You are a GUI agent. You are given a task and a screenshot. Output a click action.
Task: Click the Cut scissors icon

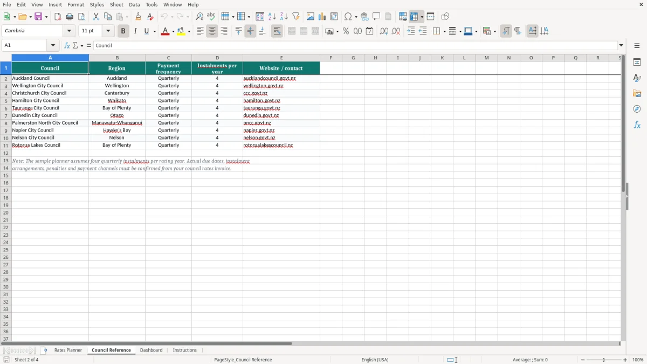pyautogui.click(x=96, y=17)
